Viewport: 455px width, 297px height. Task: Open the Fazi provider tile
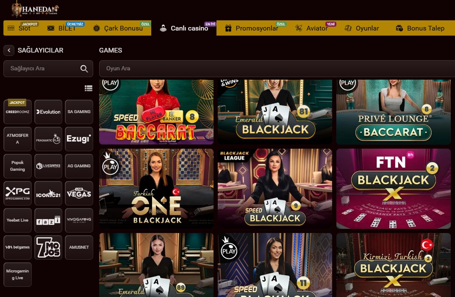click(48, 220)
